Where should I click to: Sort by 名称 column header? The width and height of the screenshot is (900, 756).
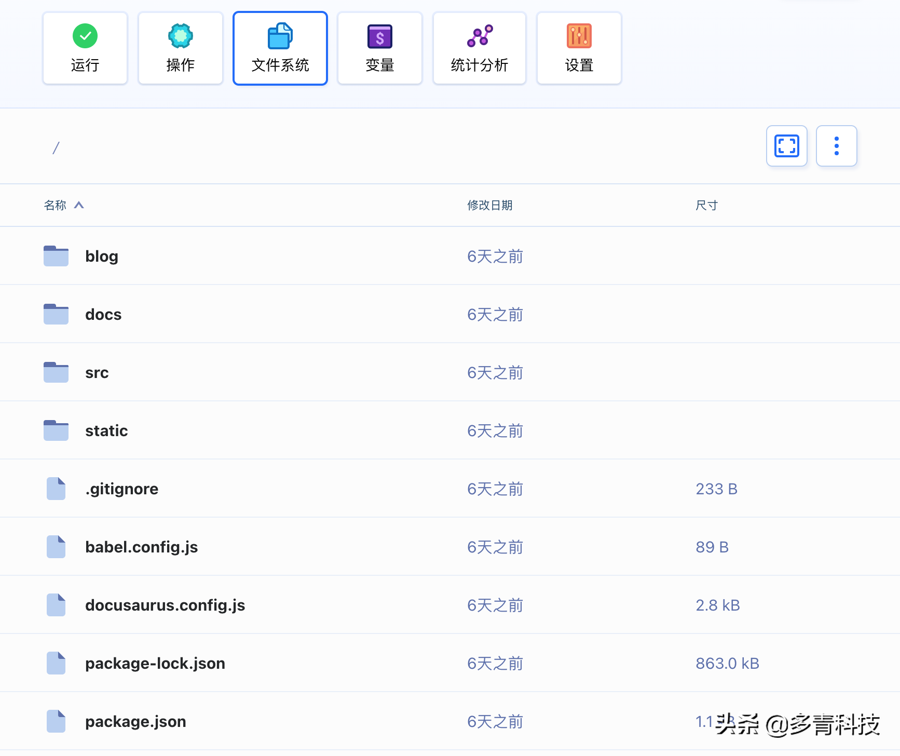point(55,205)
